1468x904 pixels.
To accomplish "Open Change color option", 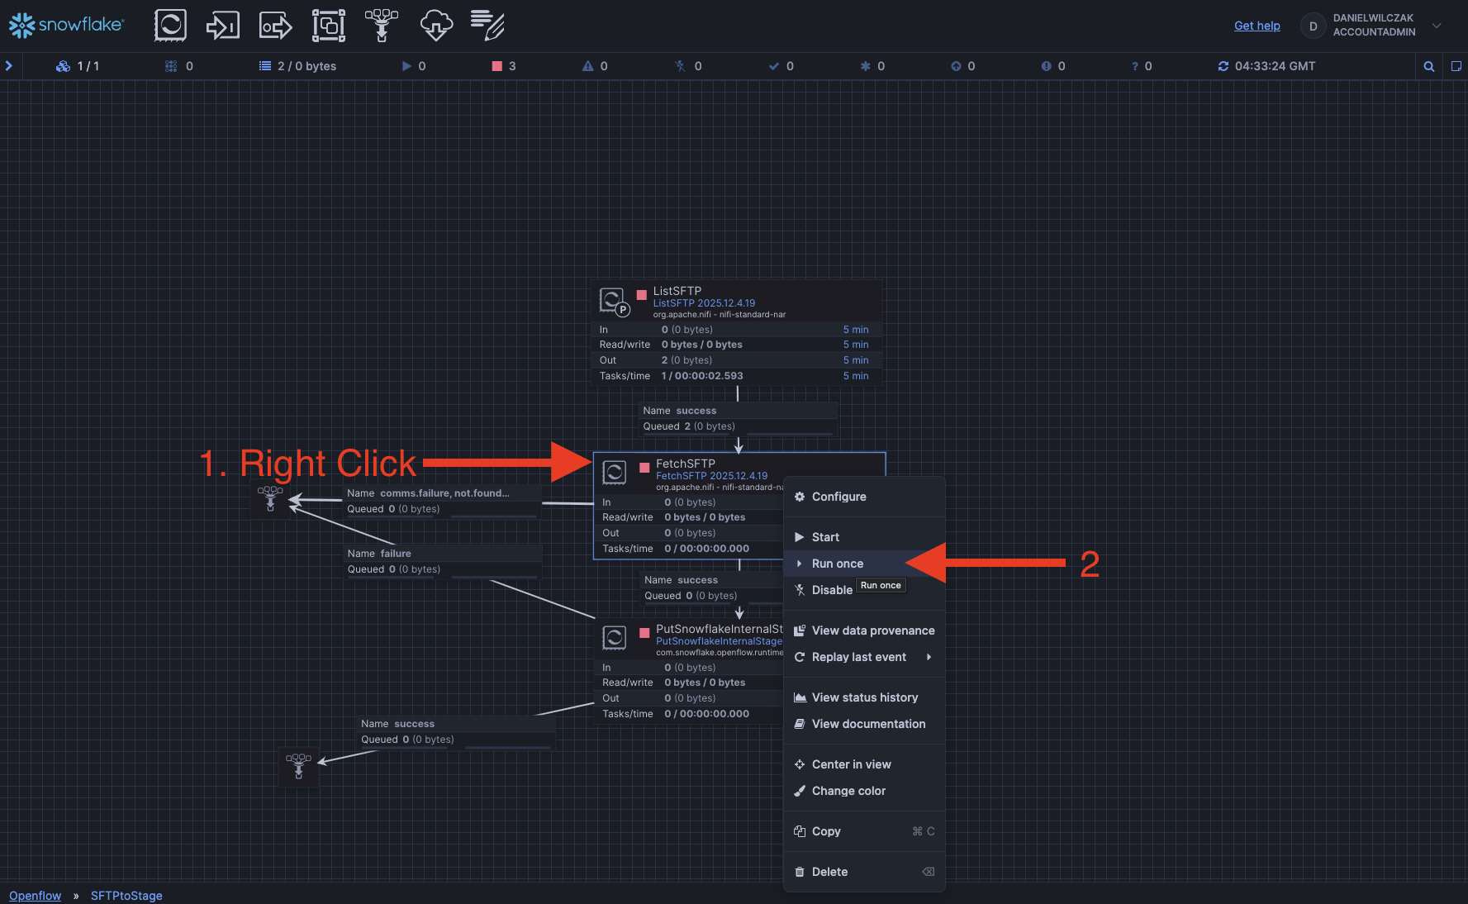I will [x=848, y=791].
